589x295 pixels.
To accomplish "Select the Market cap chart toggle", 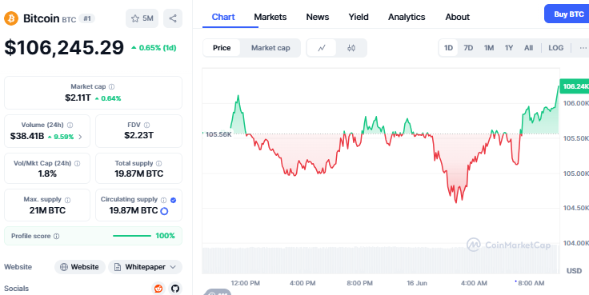I will (x=270, y=48).
